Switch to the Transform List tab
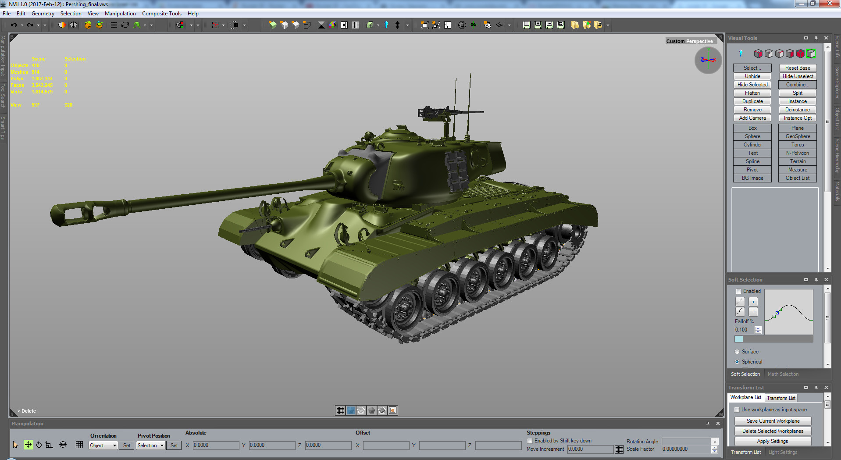Screen dimensions: 841x460 781,398
